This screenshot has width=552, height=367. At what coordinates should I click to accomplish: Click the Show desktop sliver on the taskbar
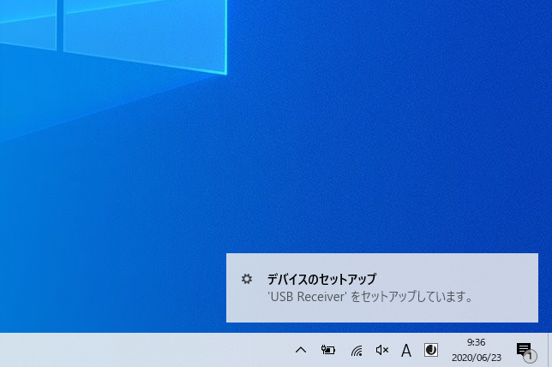550,350
